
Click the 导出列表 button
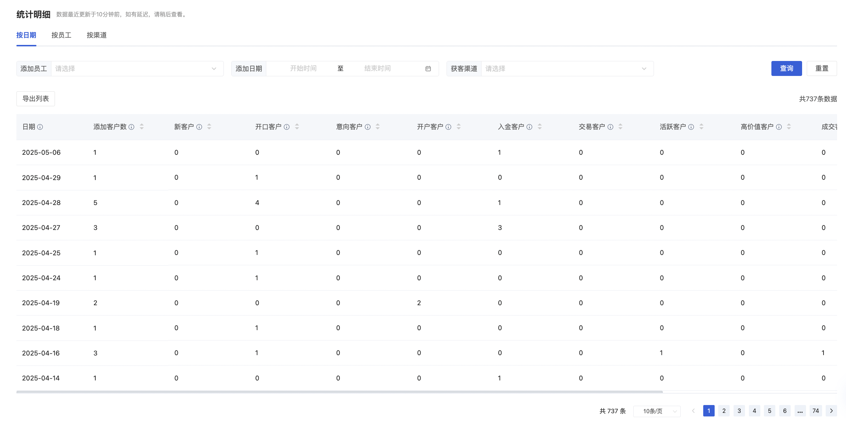36,99
